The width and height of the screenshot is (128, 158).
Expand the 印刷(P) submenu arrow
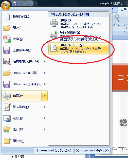(45, 96)
